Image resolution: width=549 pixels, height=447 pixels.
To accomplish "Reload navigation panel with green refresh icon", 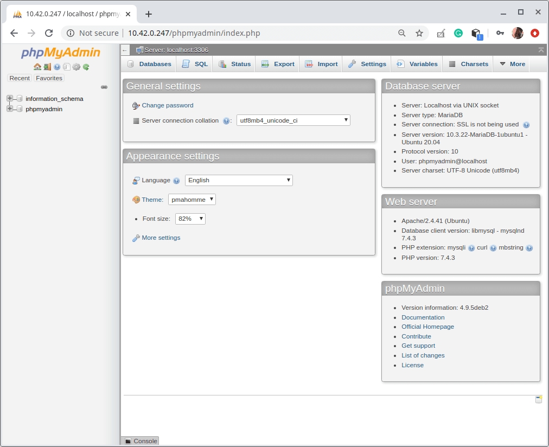I will [x=86, y=67].
